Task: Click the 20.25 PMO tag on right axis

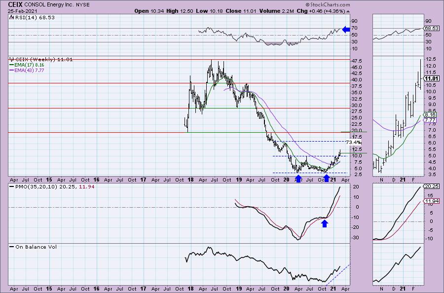Action: tap(432, 186)
